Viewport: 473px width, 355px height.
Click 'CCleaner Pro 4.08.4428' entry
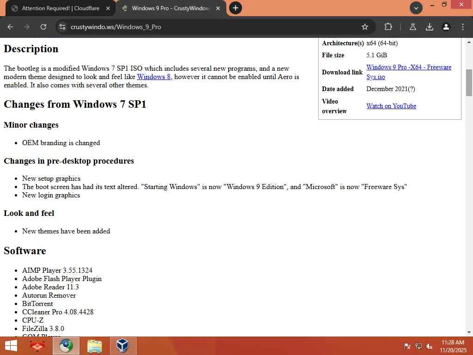[x=58, y=312]
